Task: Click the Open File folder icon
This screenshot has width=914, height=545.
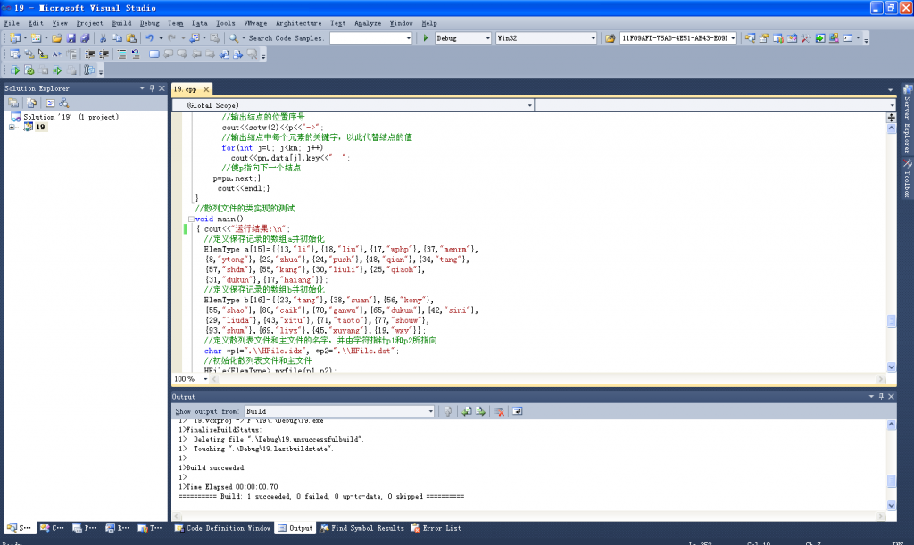Action: coord(57,38)
